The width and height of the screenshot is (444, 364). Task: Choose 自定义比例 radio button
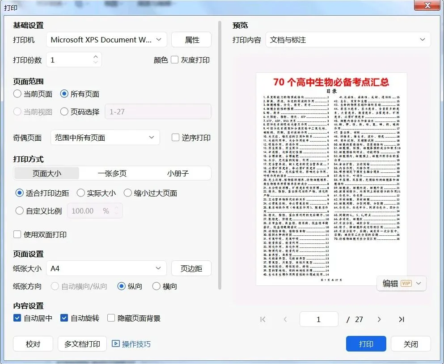(x=19, y=211)
